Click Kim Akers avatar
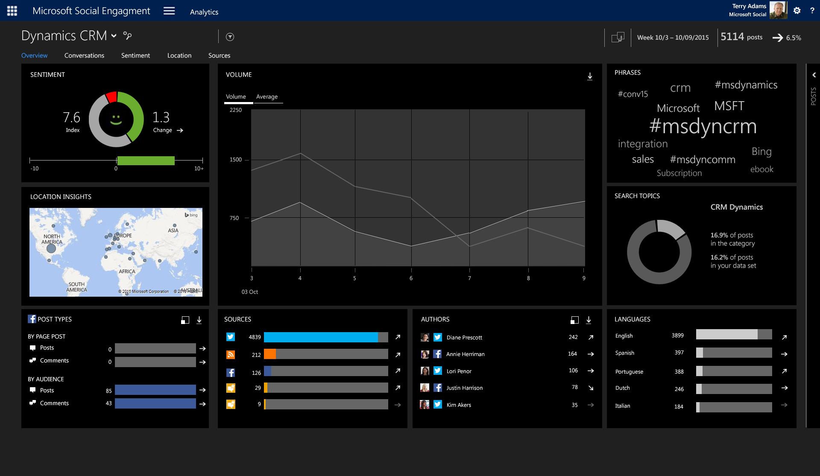820x476 pixels. (x=425, y=405)
